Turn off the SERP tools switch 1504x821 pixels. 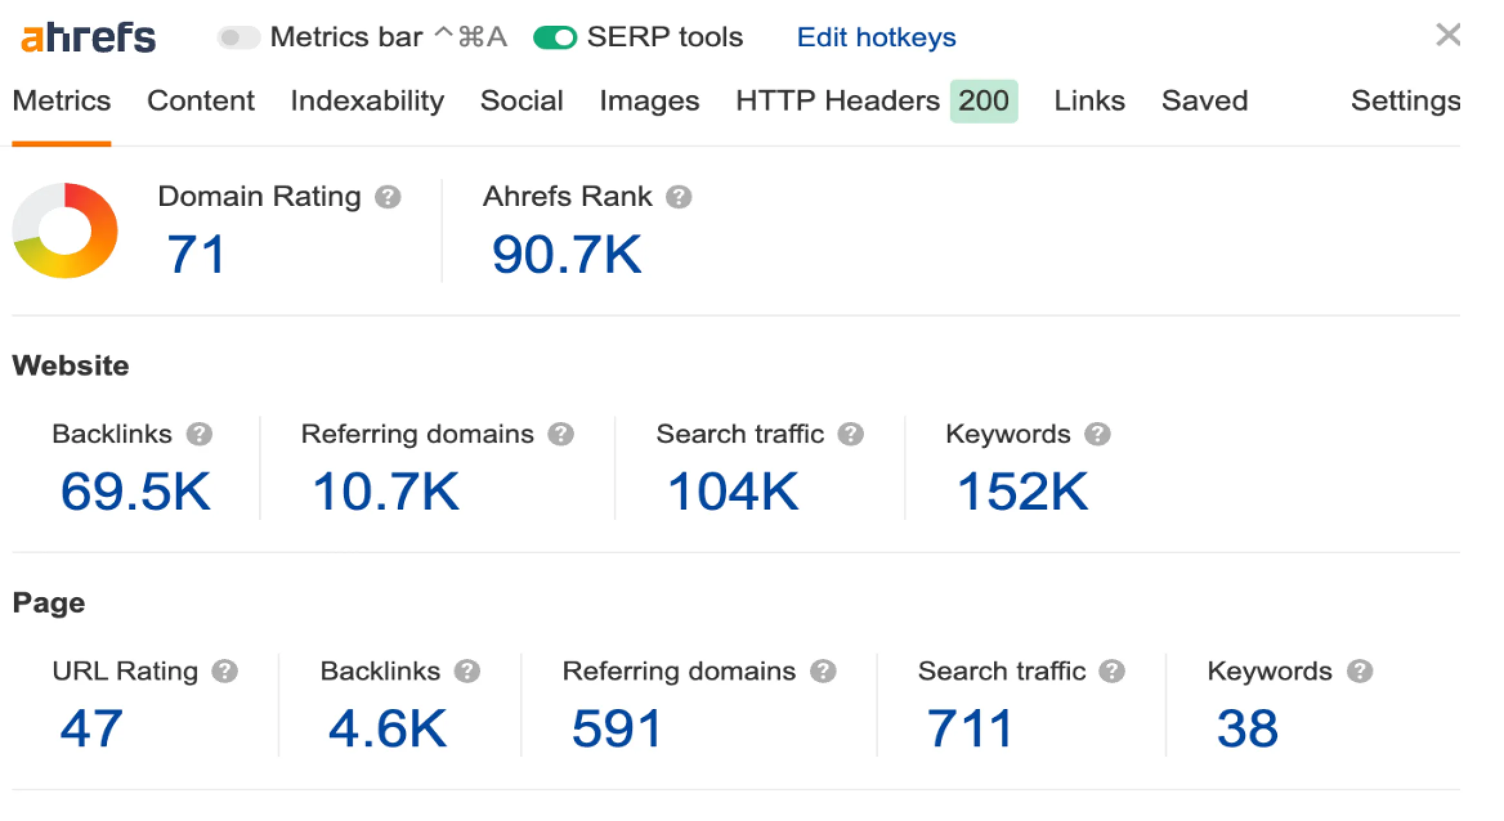click(x=555, y=37)
